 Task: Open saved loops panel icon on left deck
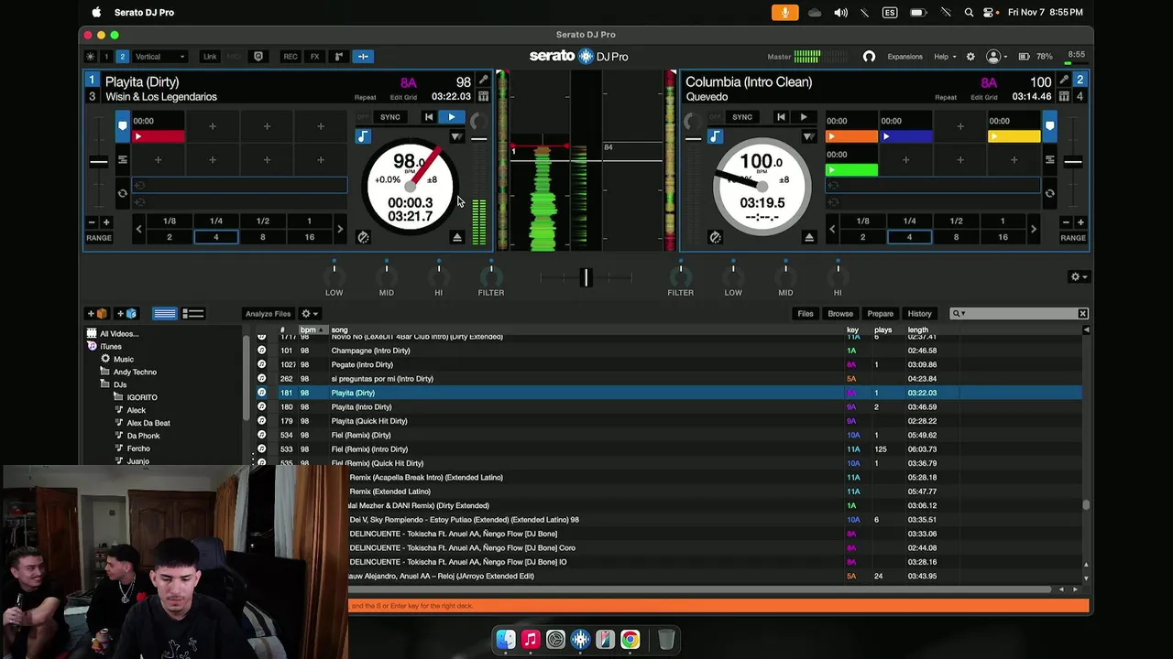[122, 159]
